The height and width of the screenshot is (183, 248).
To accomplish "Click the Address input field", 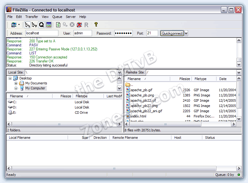I will coord(42,33).
